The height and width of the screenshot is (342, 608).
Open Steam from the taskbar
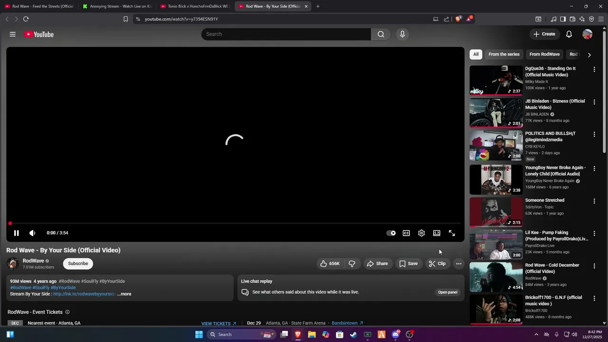353,334
